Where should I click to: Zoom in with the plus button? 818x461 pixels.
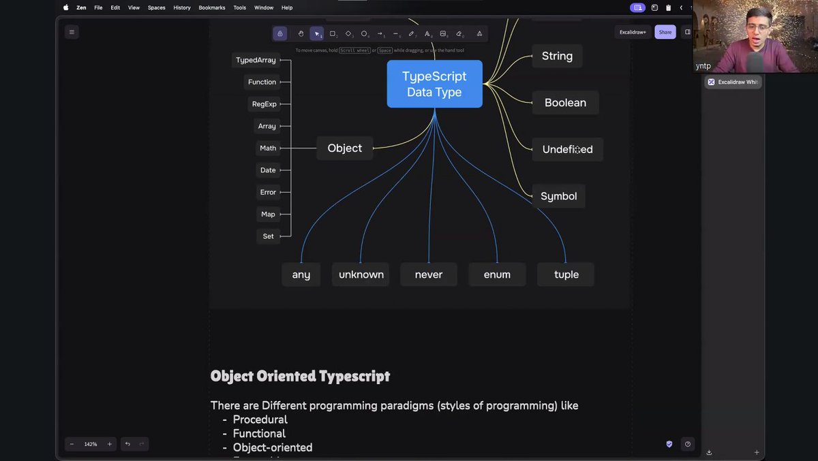pyautogui.click(x=109, y=444)
